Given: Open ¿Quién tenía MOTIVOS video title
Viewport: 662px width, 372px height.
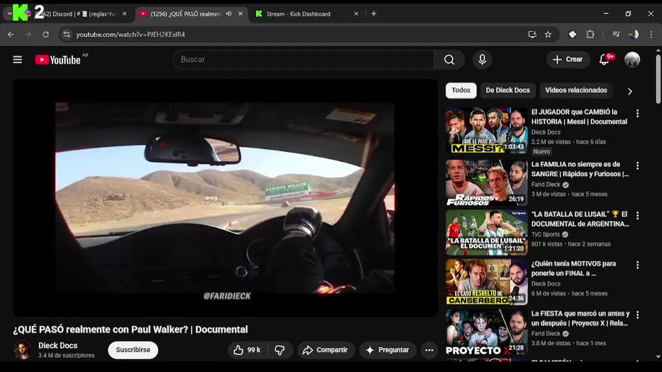Looking at the screenshot, I should pos(574,268).
